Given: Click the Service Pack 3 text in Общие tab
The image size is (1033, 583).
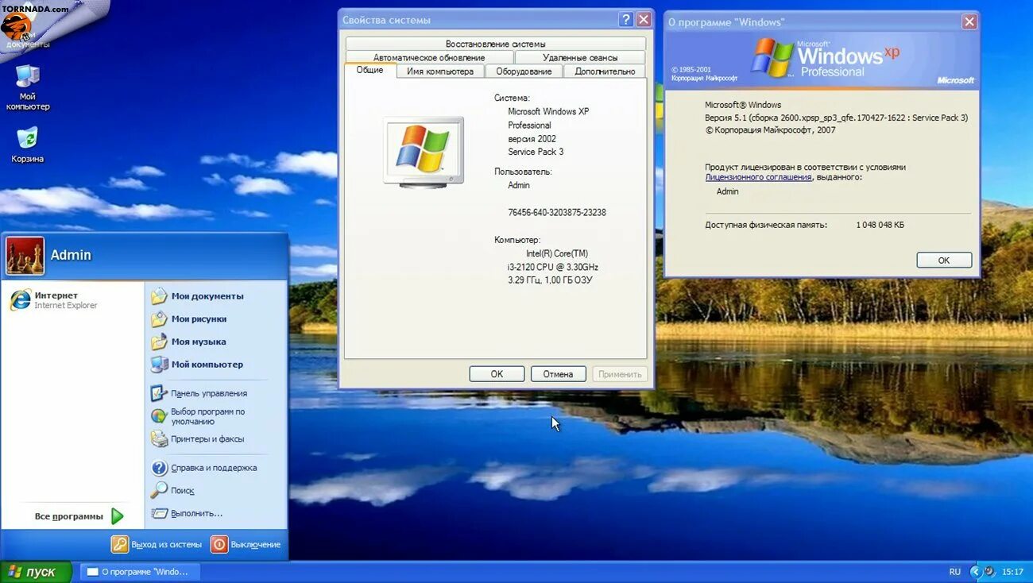Looking at the screenshot, I should [x=536, y=152].
